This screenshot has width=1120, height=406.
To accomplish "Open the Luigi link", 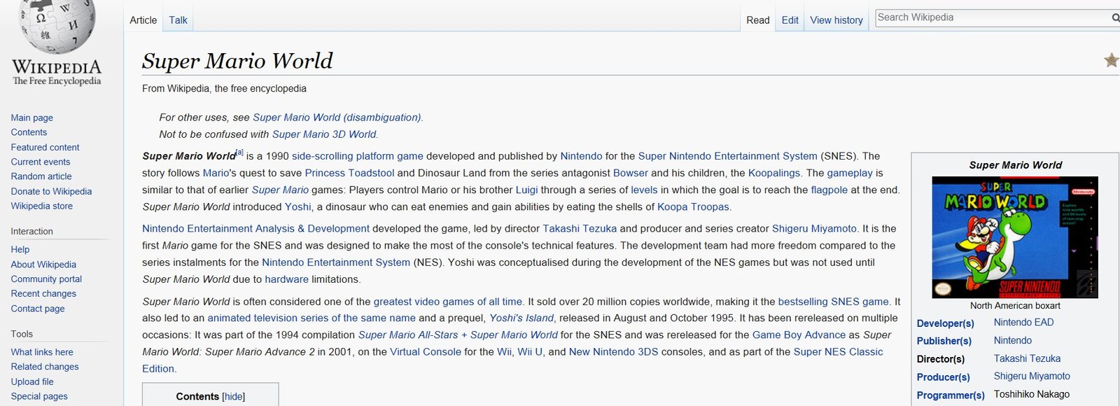I will pyautogui.click(x=527, y=190).
